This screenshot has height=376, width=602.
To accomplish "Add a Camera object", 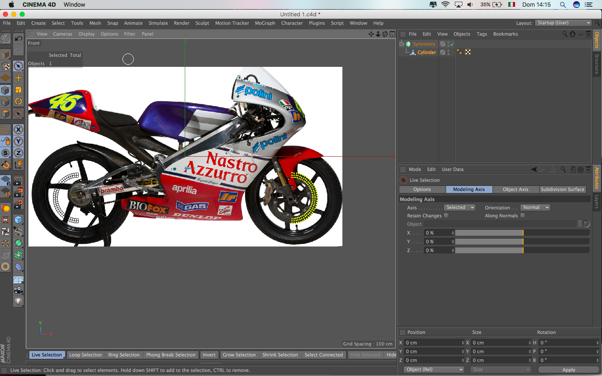I will 18,290.
